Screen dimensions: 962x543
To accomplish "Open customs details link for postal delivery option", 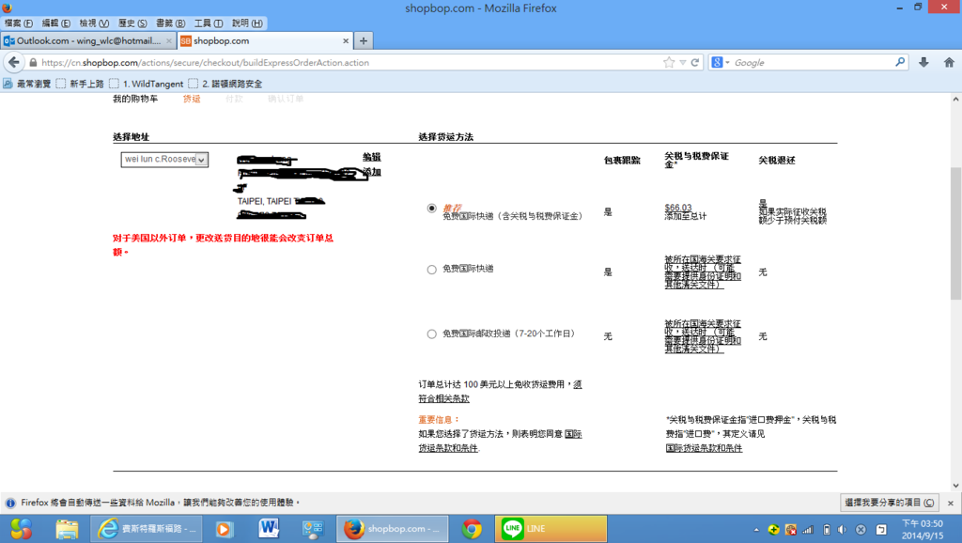I will coord(703,336).
